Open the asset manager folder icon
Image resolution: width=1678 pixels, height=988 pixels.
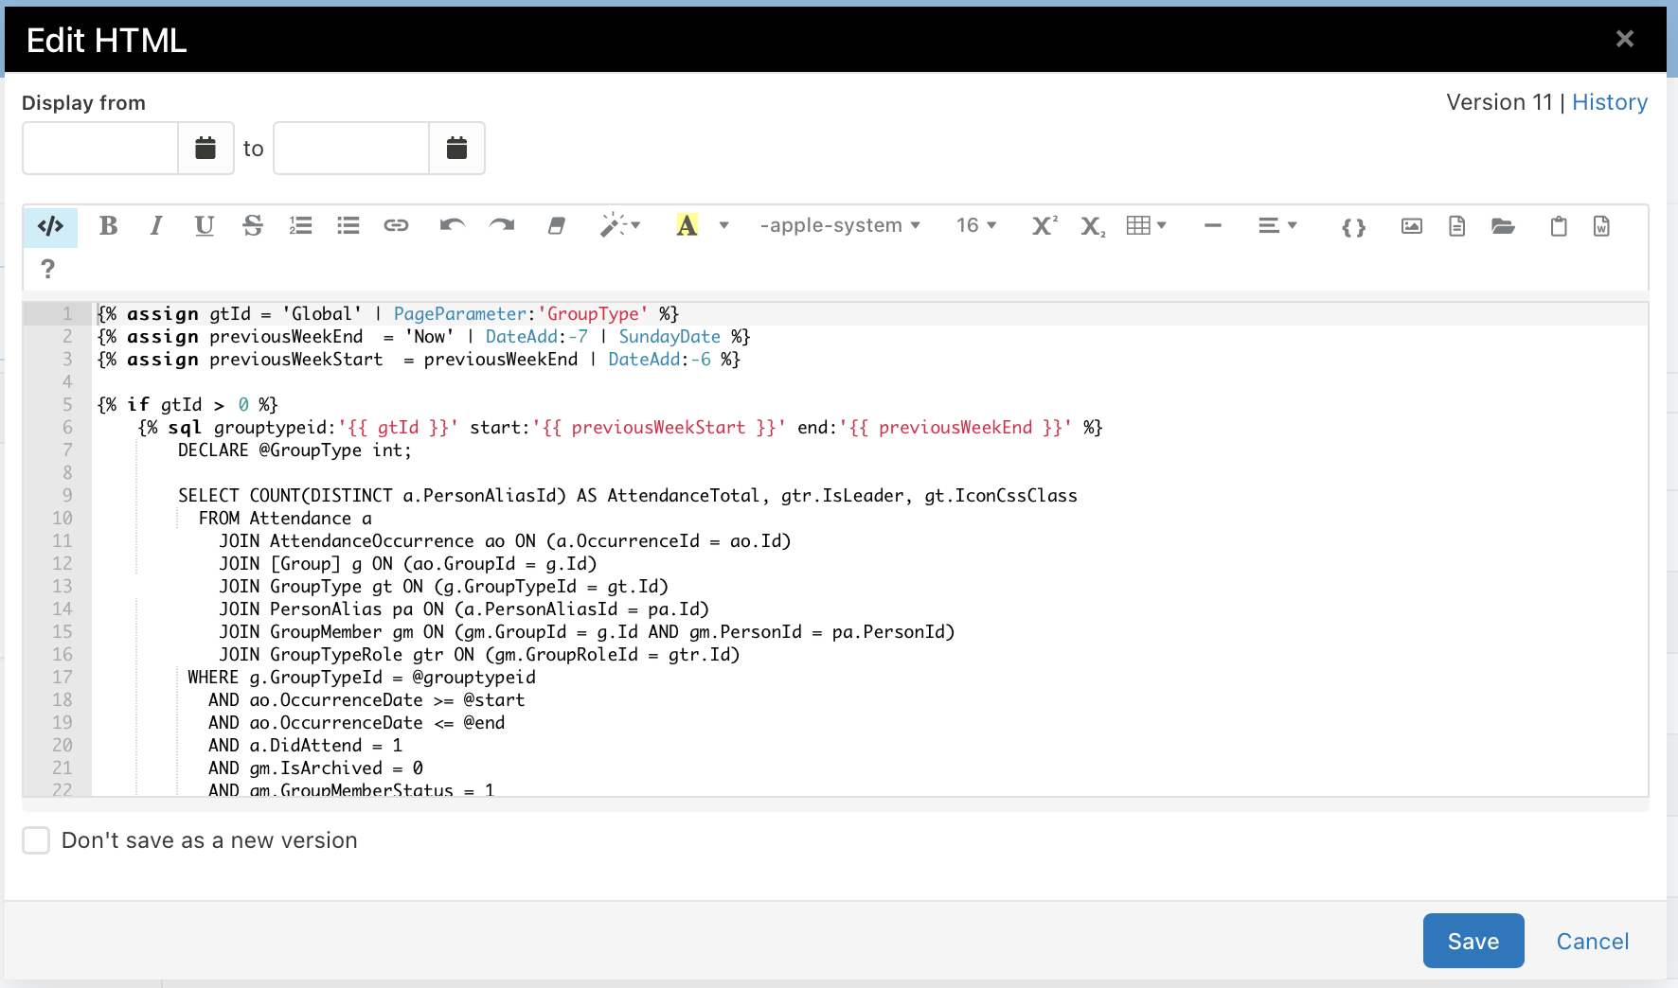(1503, 226)
